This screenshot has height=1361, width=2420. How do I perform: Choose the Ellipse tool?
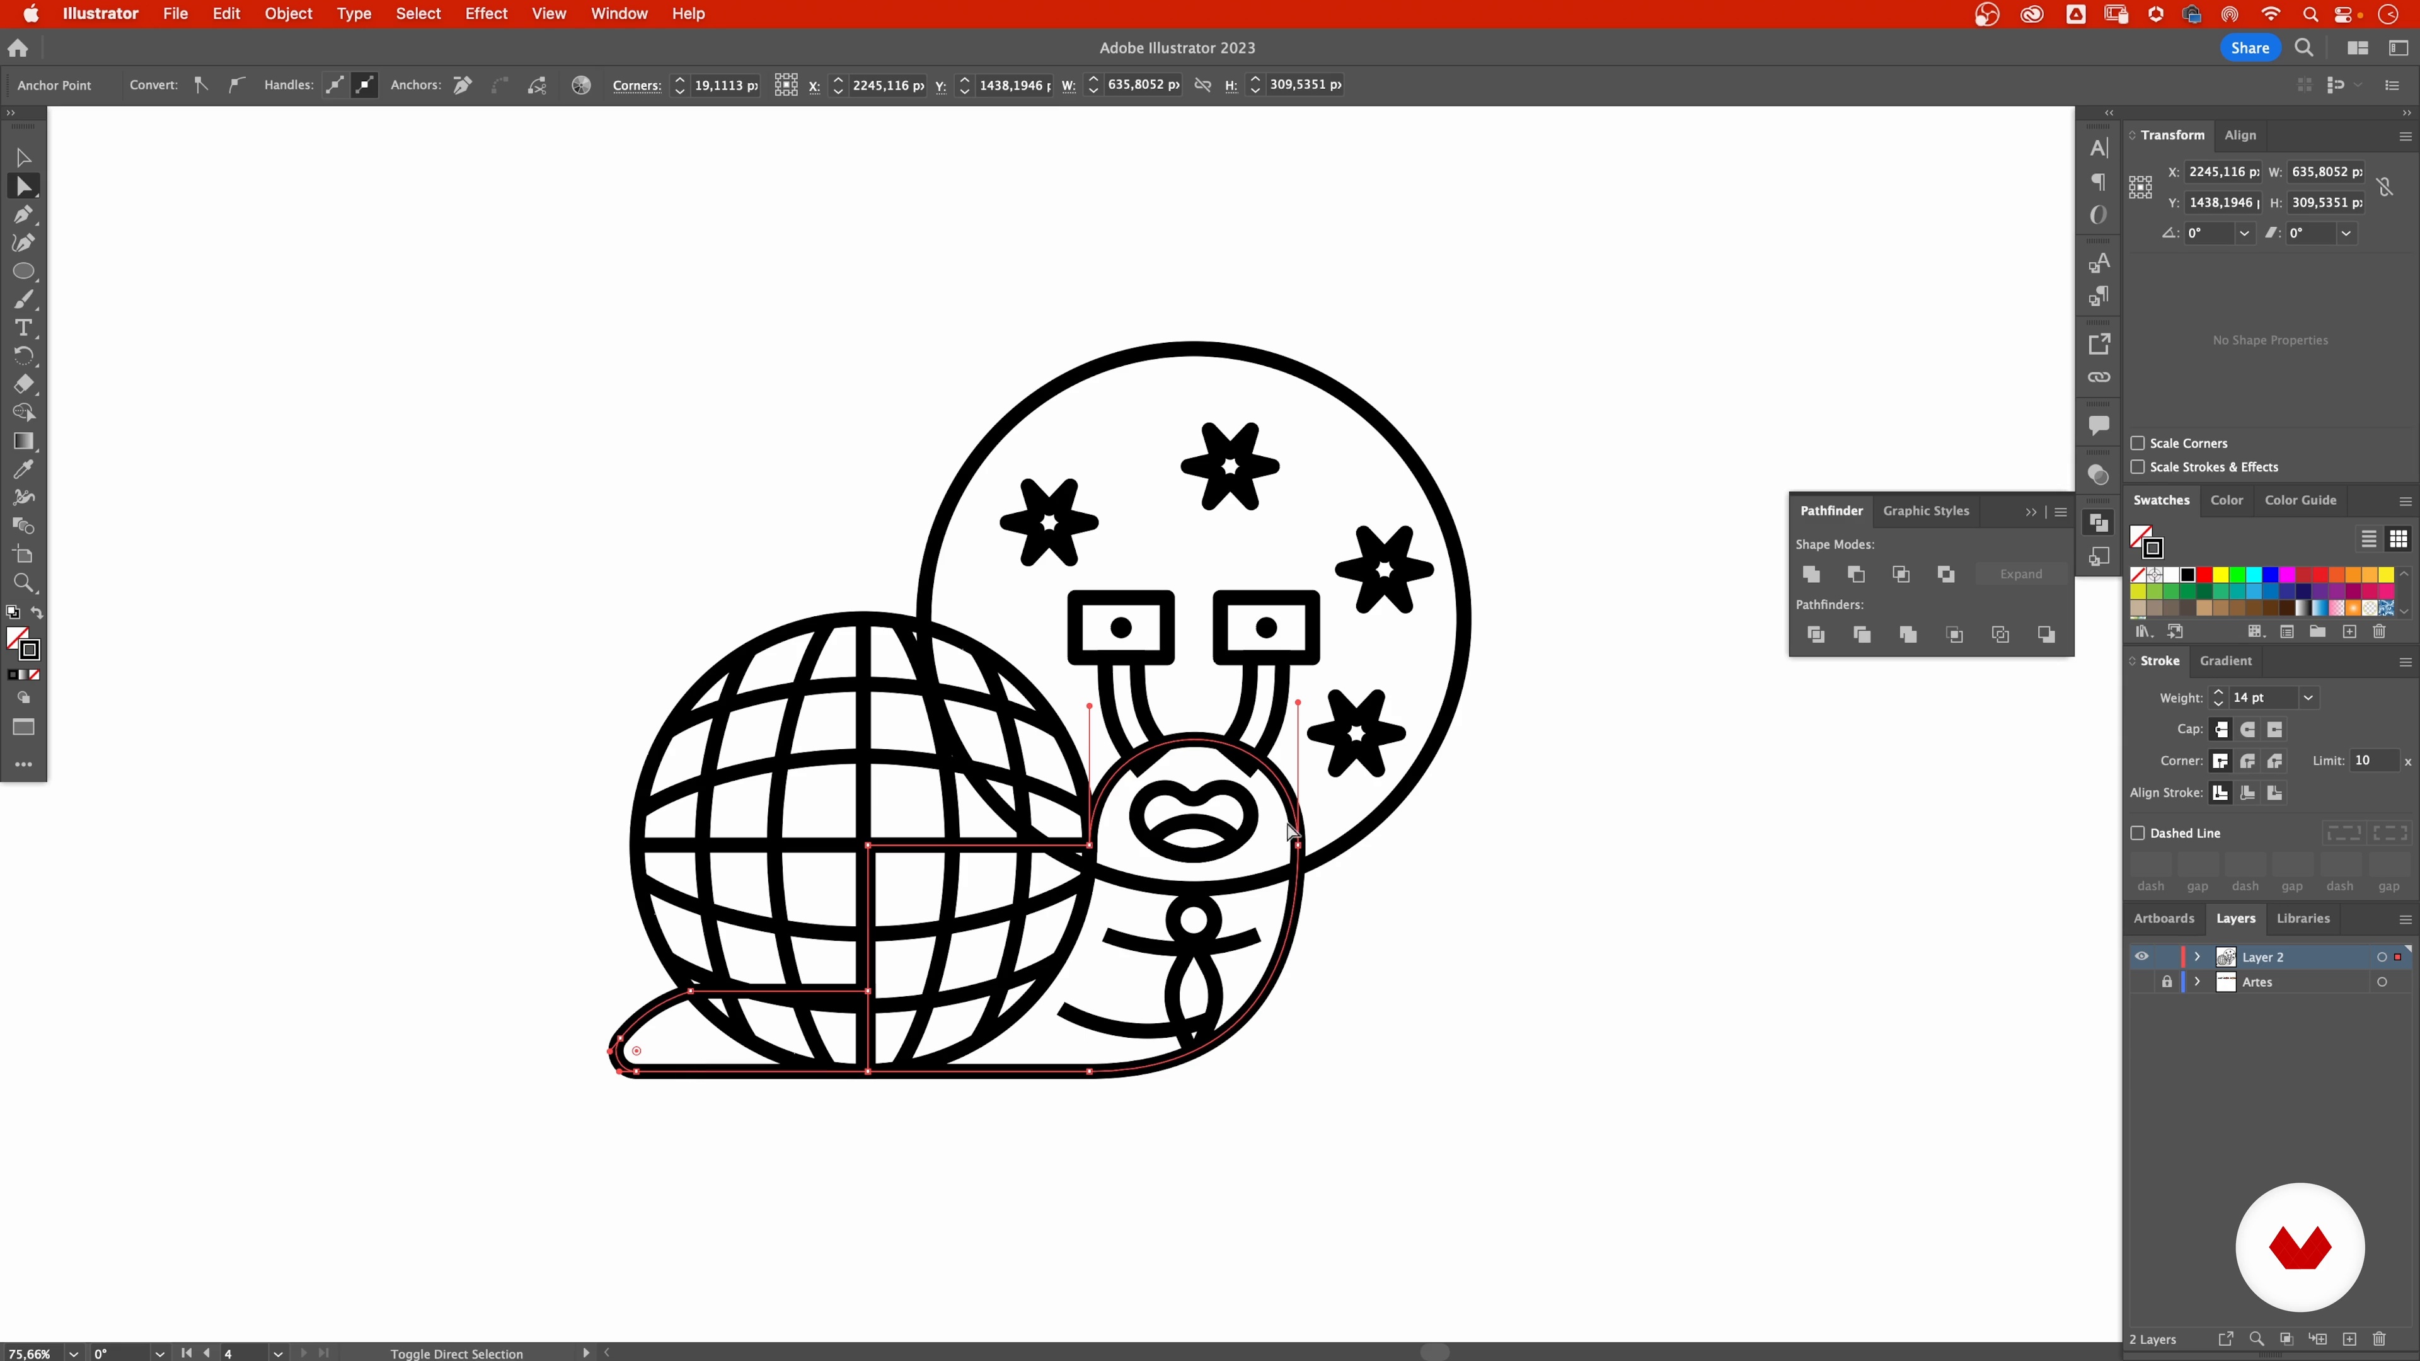click(x=23, y=272)
